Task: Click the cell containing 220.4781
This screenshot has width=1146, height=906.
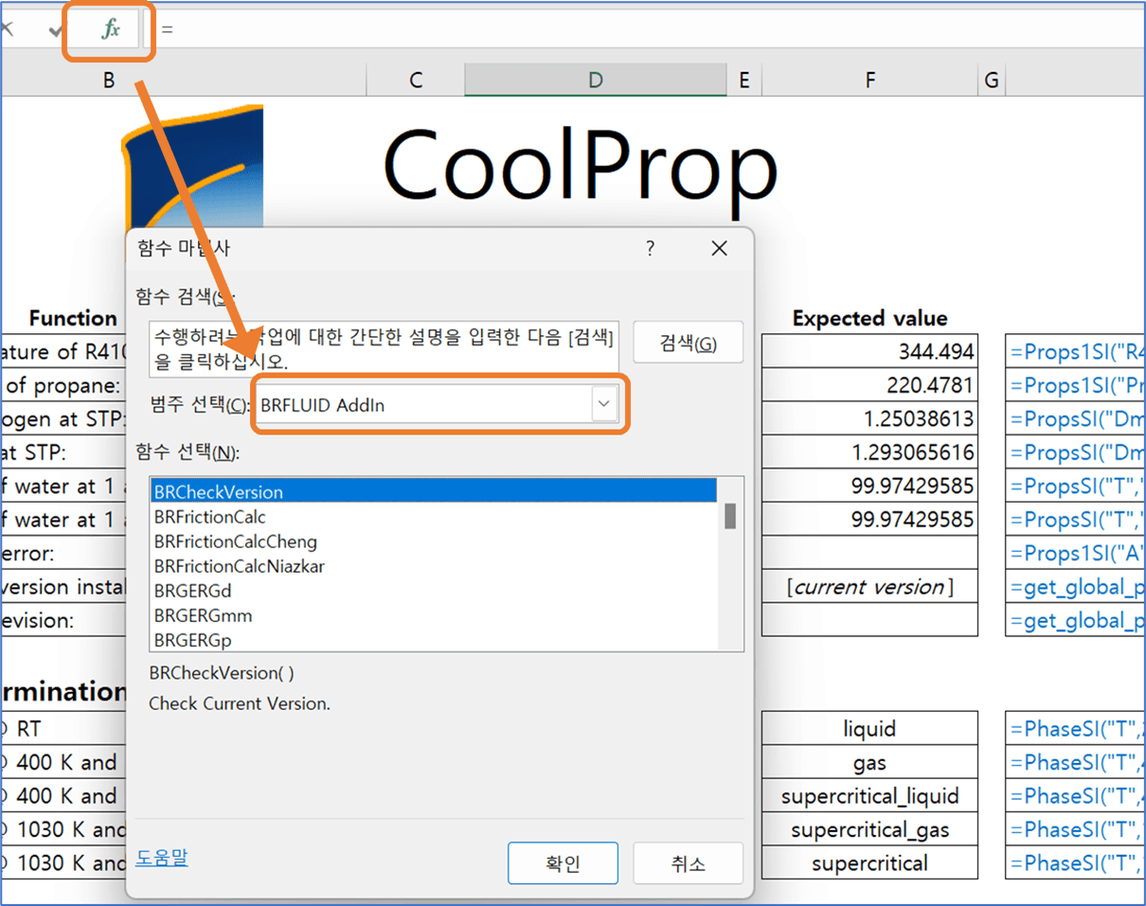Action: point(869,385)
